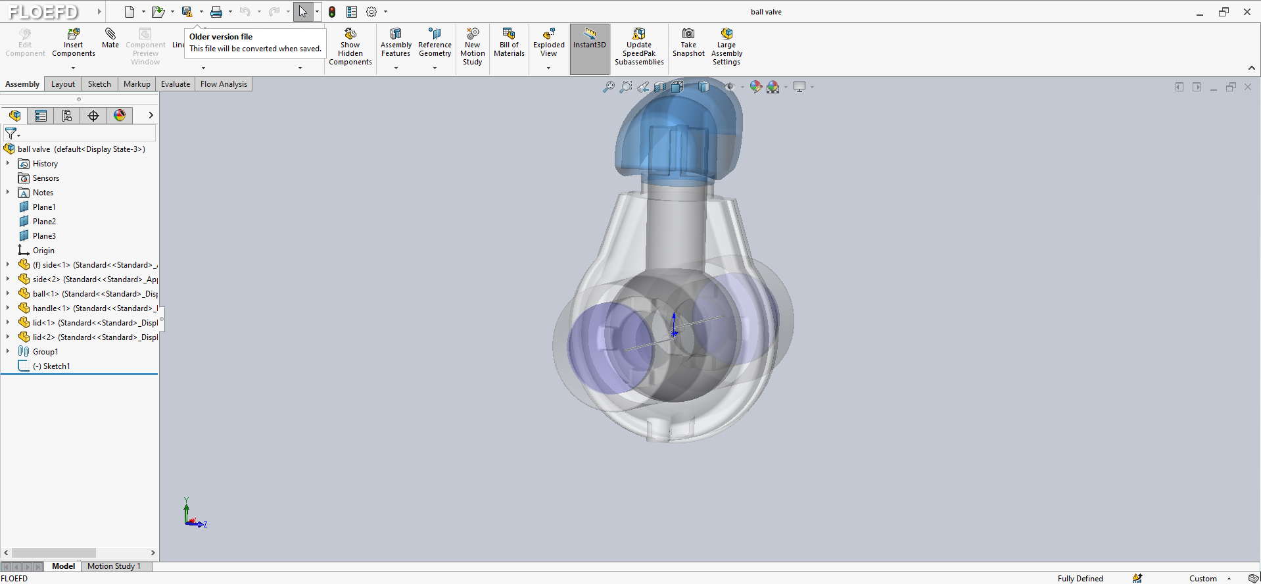This screenshot has height=584, width=1261.
Task: Click Show Hidden Components
Action: pyautogui.click(x=350, y=46)
